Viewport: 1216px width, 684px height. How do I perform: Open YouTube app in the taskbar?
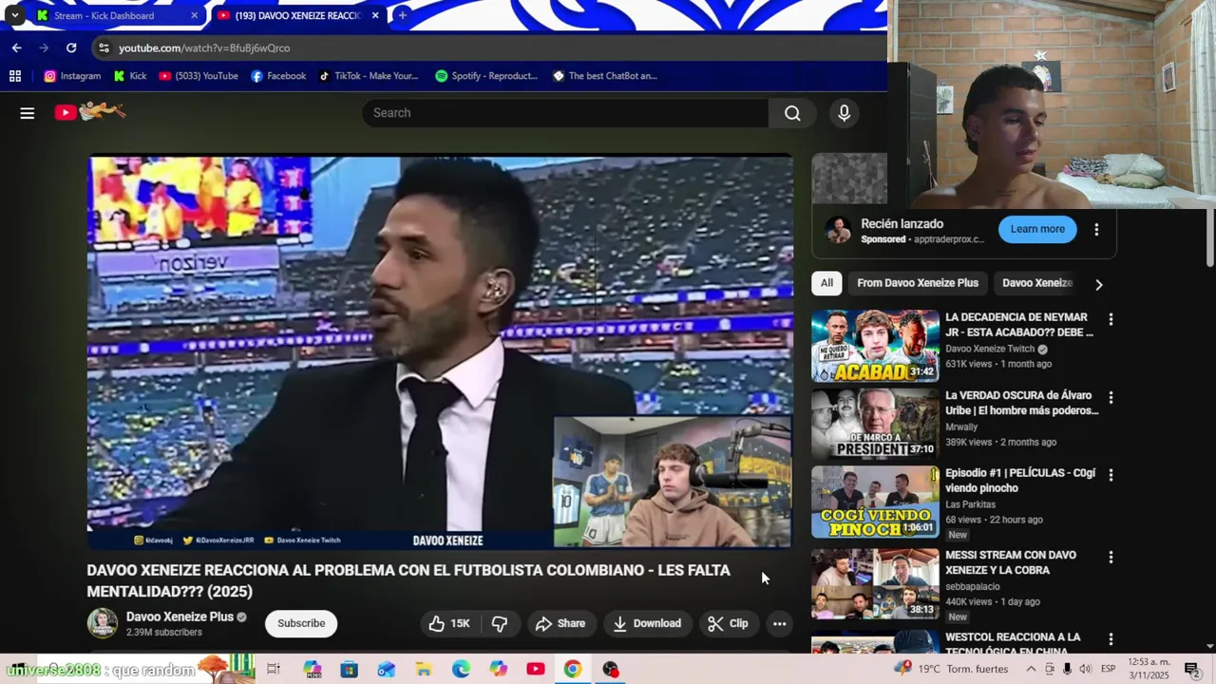pos(536,669)
